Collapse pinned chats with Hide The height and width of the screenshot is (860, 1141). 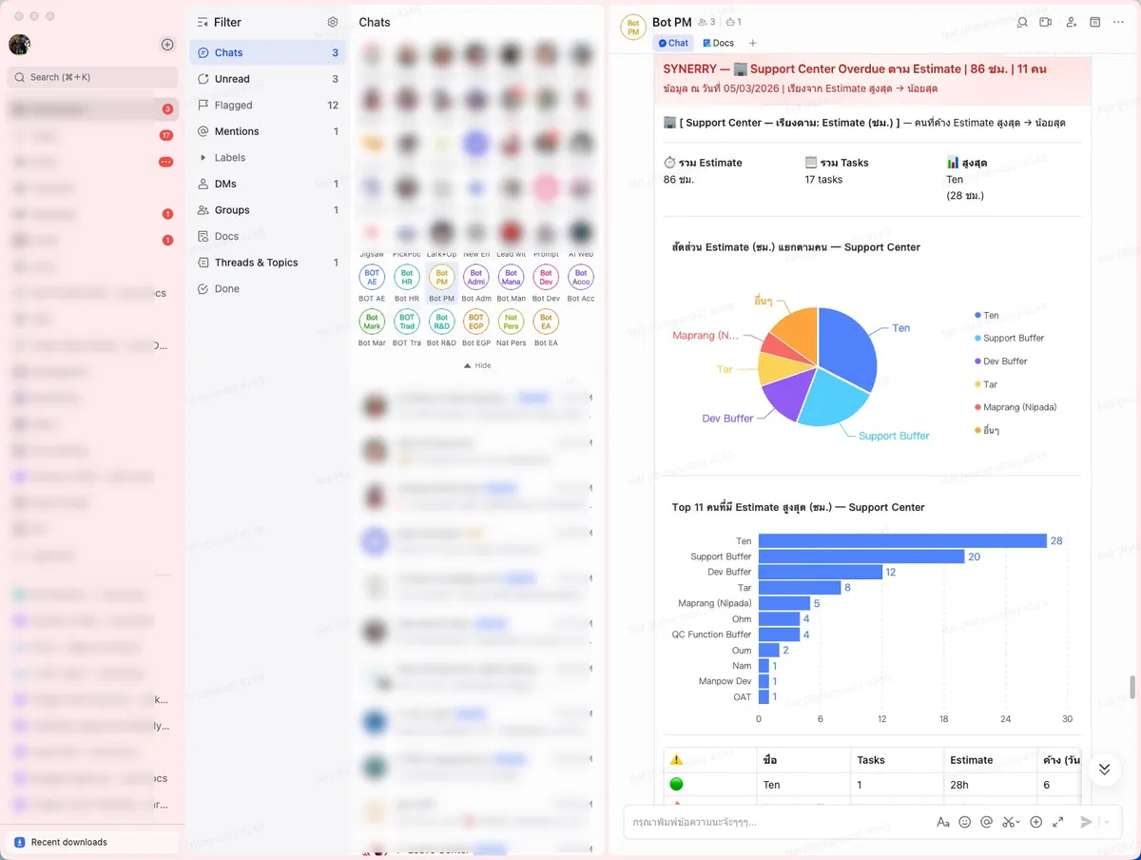[x=477, y=365]
